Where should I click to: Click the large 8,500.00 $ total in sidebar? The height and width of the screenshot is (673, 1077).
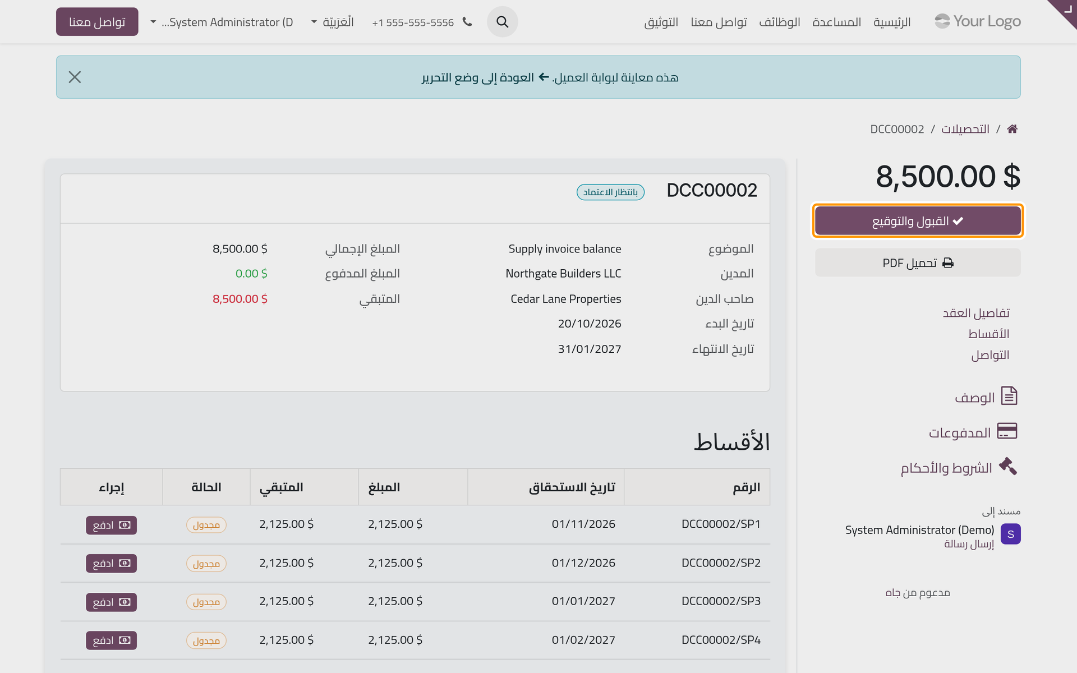pos(948,176)
